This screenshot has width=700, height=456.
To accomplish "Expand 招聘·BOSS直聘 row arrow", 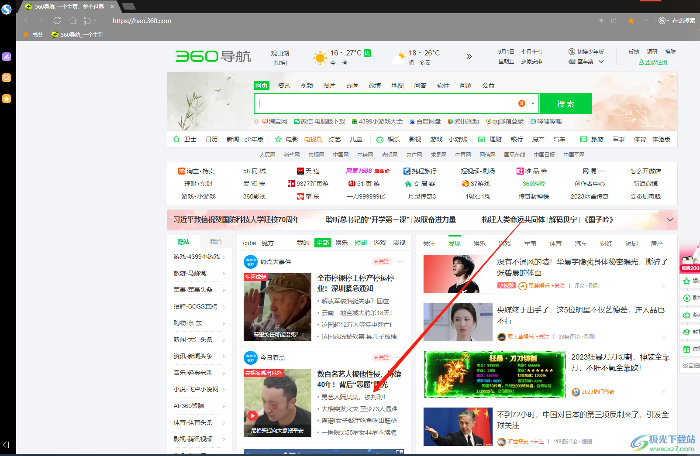I will tap(224, 307).
